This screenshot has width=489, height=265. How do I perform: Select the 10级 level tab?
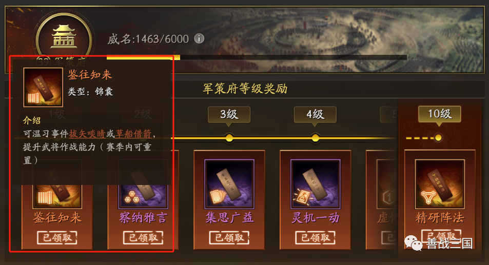click(x=439, y=114)
